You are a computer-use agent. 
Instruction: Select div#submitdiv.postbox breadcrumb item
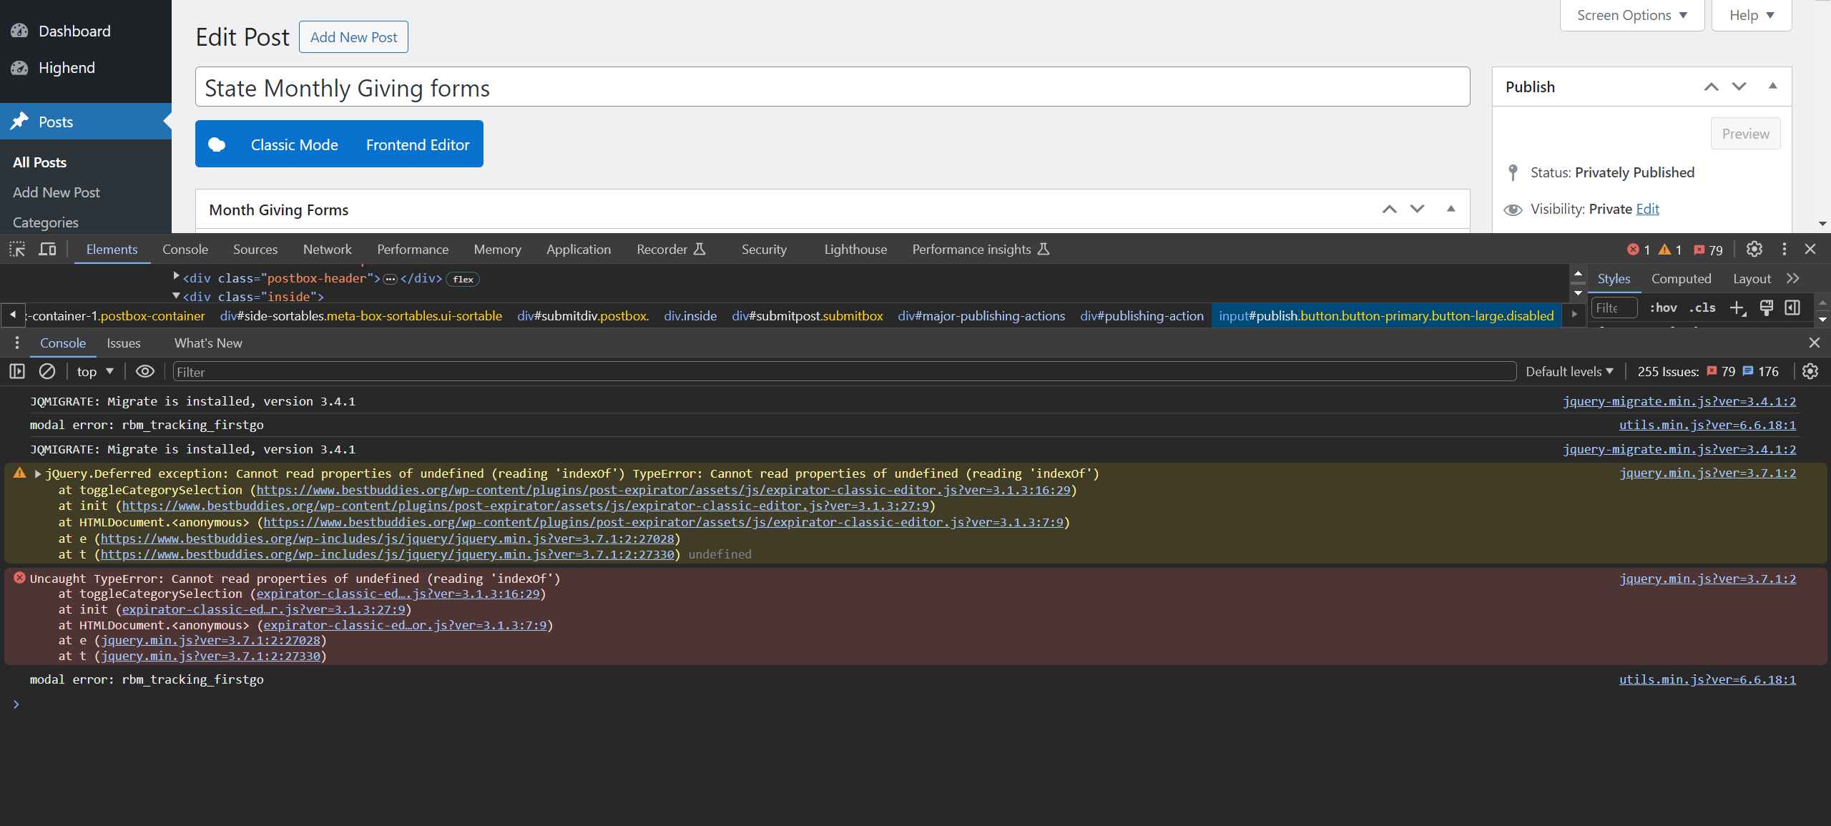click(x=582, y=315)
